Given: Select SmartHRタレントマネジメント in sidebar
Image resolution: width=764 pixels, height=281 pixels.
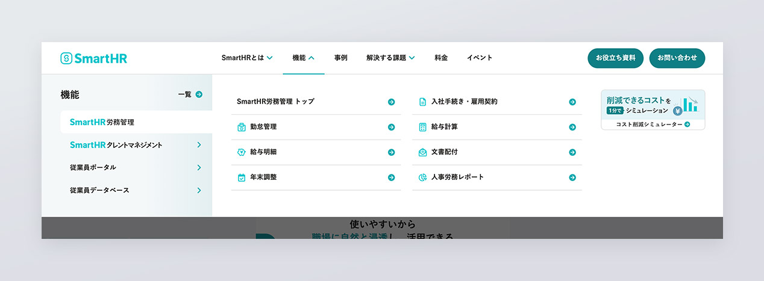Looking at the screenshot, I should pyautogui.click(x=136, y=145).
